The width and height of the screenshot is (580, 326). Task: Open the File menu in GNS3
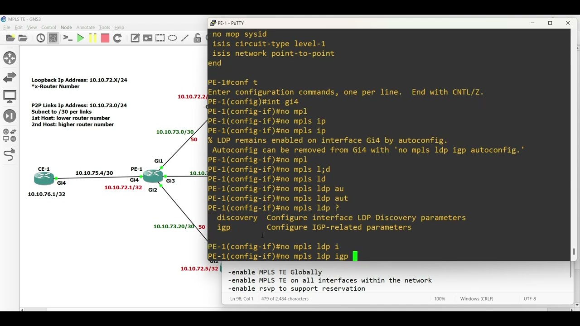click(x=7, y=28)
